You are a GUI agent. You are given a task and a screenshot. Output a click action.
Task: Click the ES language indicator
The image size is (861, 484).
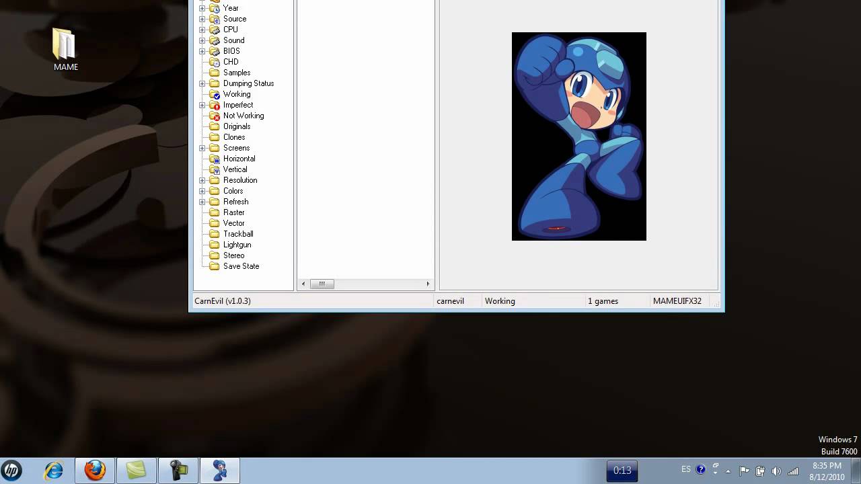pos(686,469)
